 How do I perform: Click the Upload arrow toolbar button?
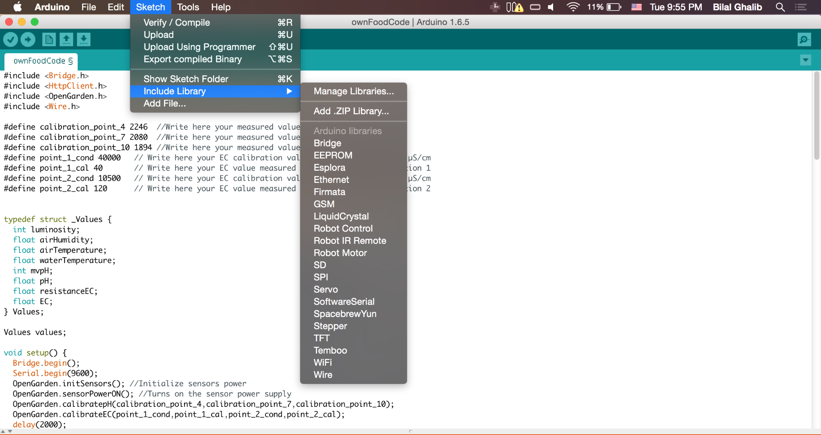coord(28,39)
